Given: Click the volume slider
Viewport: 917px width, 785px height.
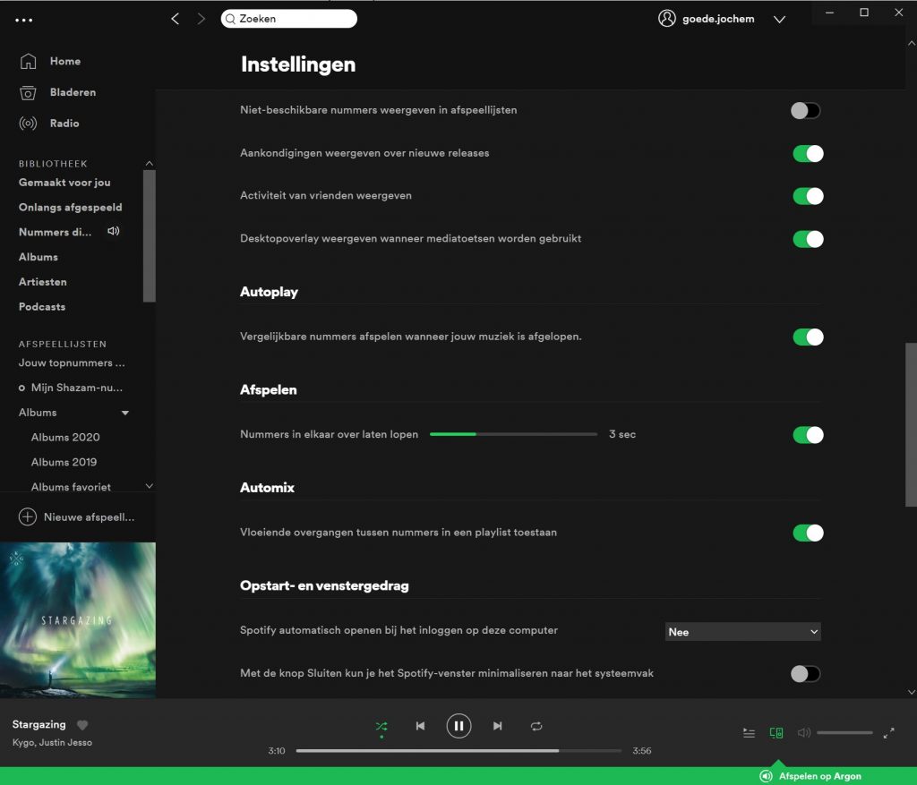Looking at the screenshot, I should tap(844, 733).
